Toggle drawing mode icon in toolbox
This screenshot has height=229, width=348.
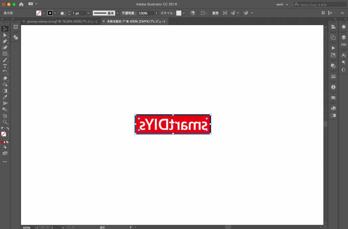(x=5, y=147)
